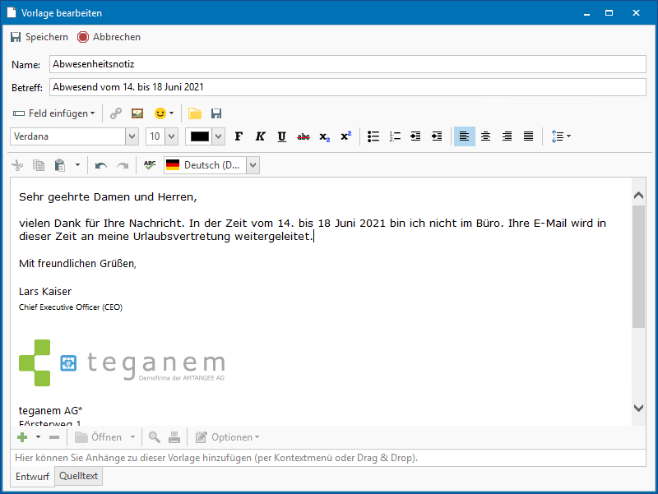This screenshot has width=658, height=494.
Task: Open the font size 10 dropdown
Action: point(171,136)
